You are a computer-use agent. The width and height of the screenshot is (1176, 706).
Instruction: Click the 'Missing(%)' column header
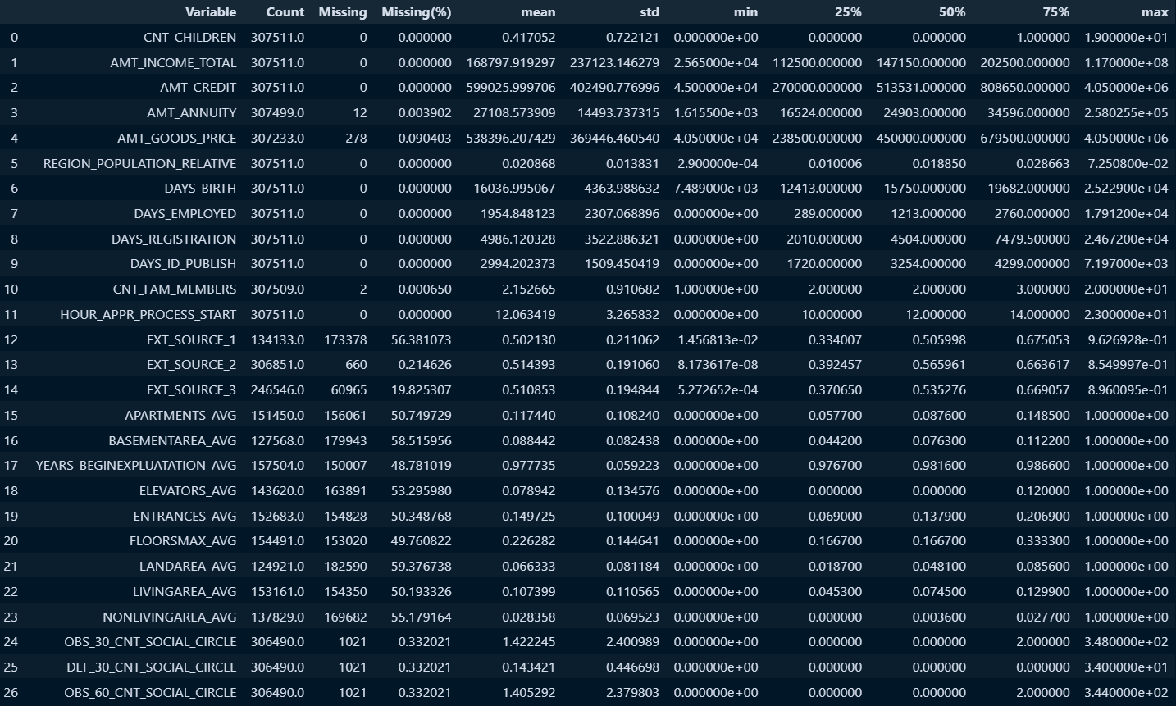pos(416,12)
